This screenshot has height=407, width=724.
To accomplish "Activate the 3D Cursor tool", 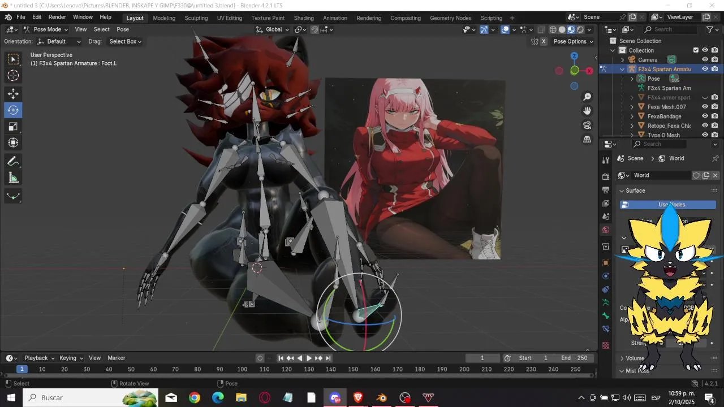I will coord(13,76).
